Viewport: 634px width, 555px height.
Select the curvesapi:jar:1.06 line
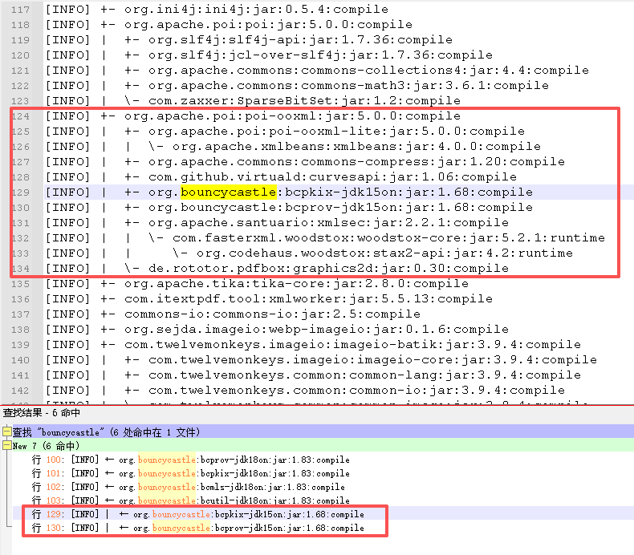click(x=281, y=177)
